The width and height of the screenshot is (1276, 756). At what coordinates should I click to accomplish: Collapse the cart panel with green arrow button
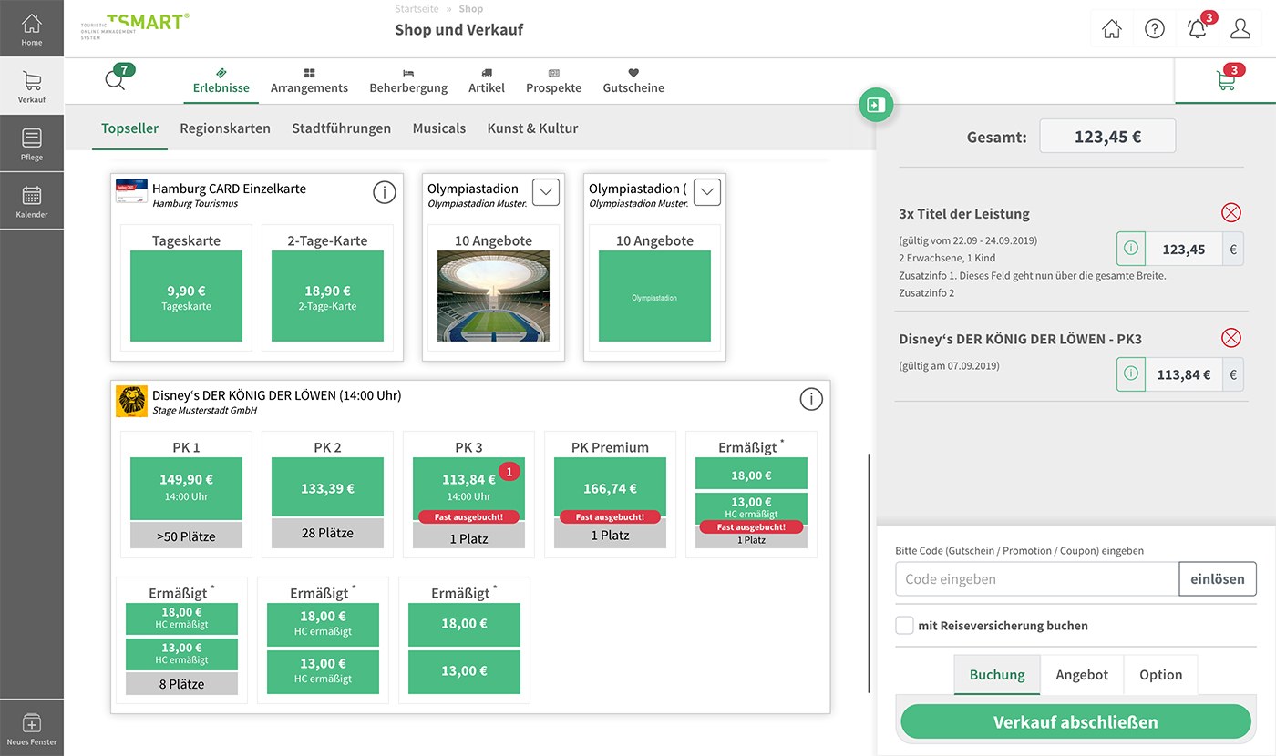876,105
